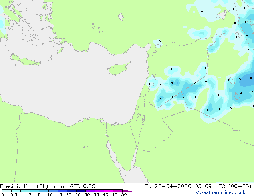Click the legend value '0.5'

[14, 194]
